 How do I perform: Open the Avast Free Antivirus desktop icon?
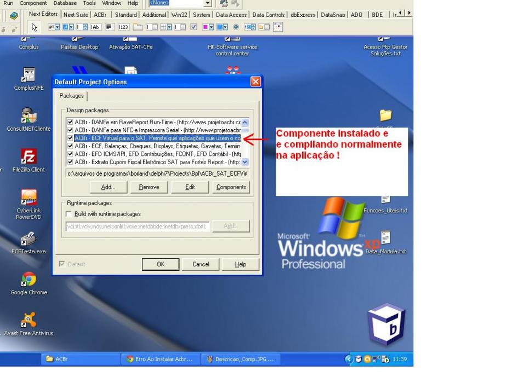tap(29, 320)
